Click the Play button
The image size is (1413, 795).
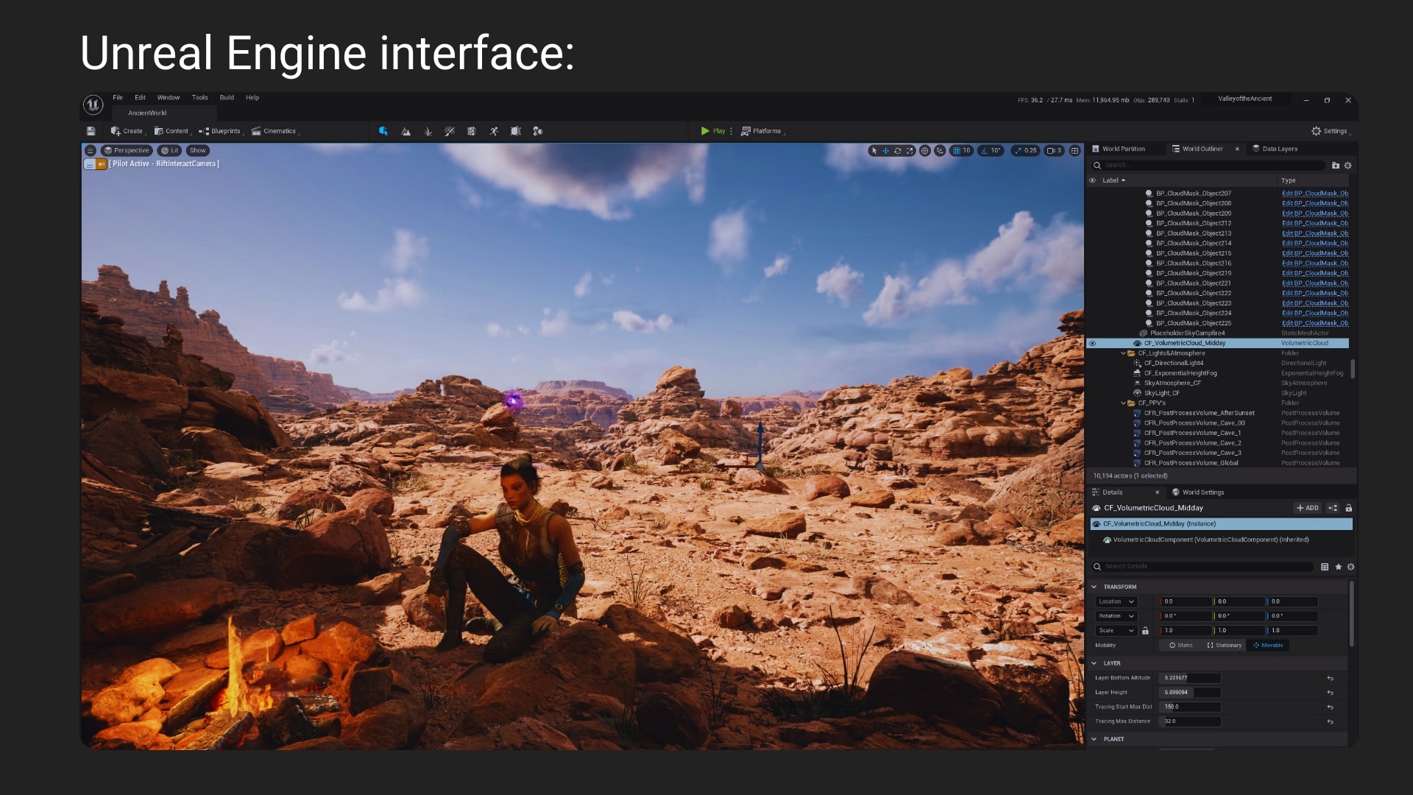(713, 131)
